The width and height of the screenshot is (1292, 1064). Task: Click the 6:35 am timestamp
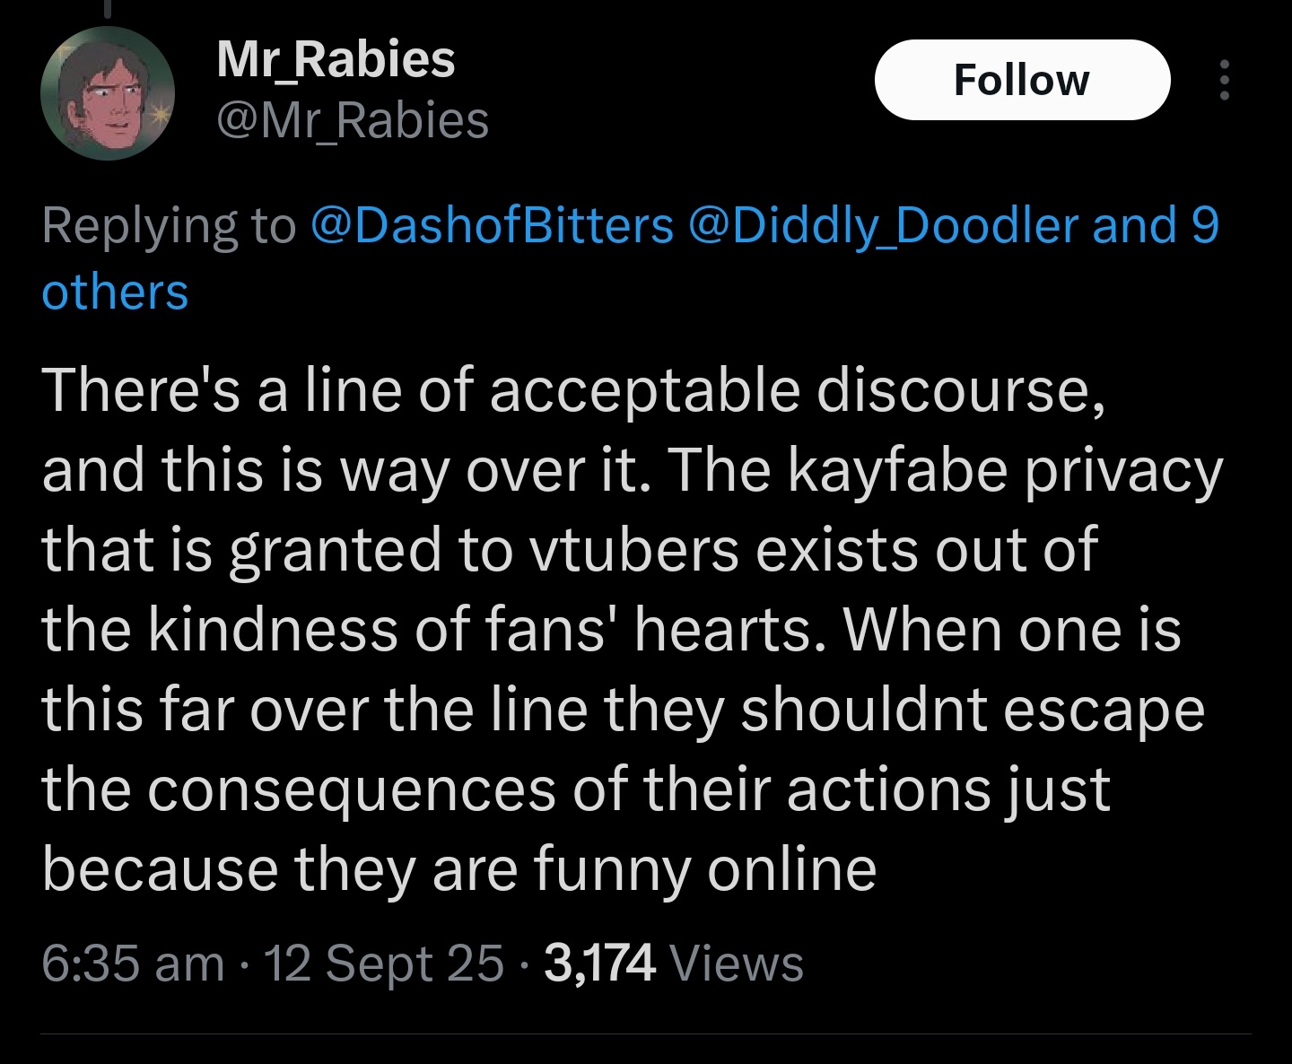(133, 964)
